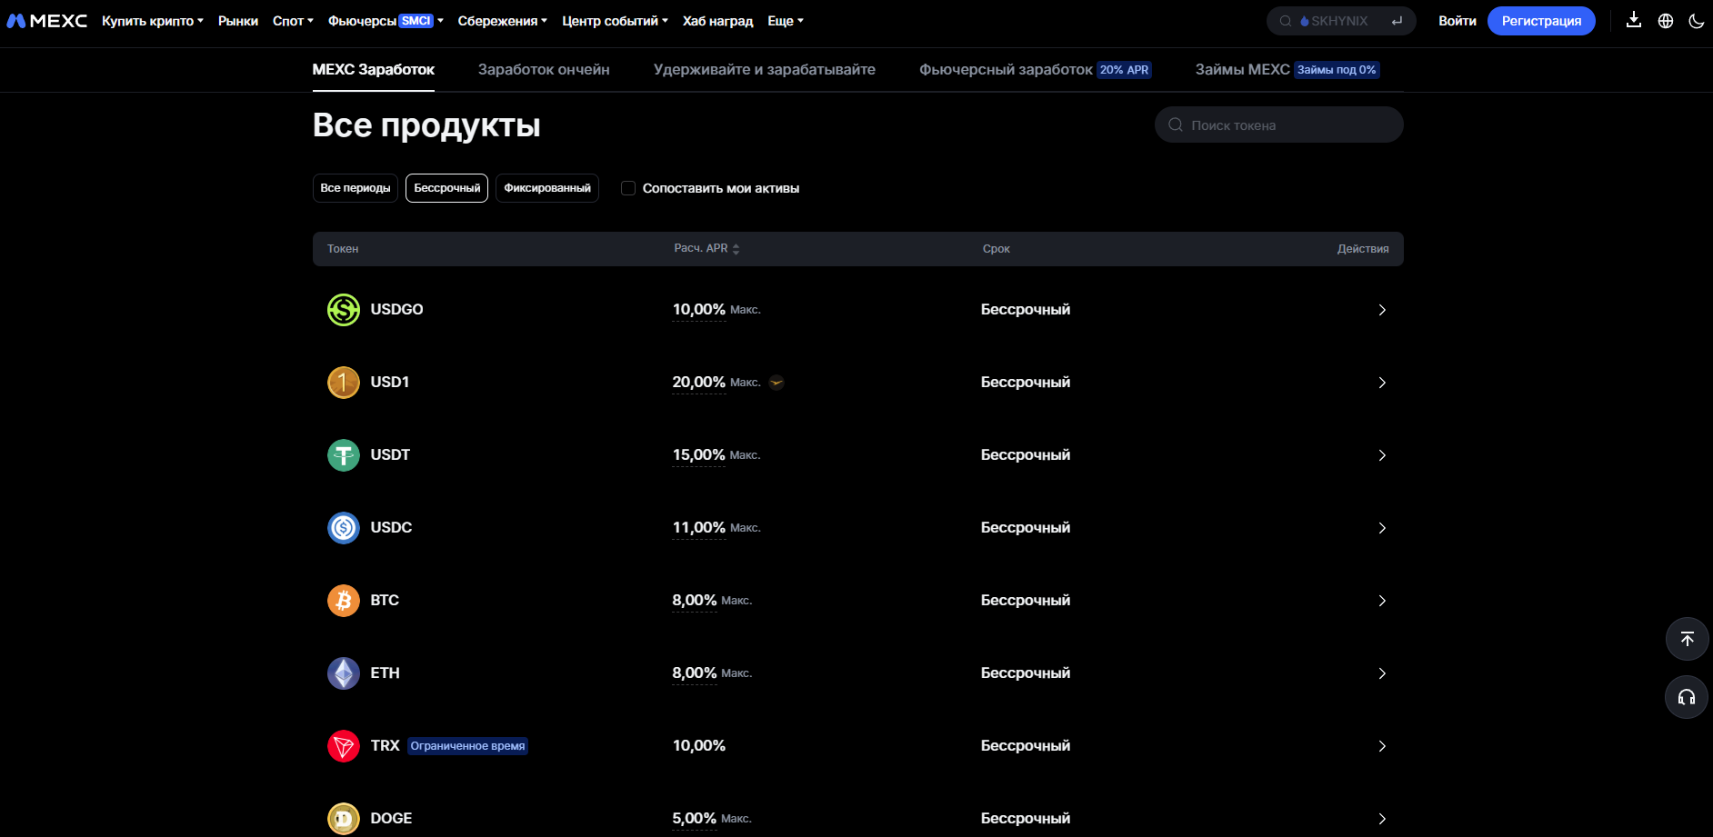Image resolution: width=1713 pixels, height=837 pixels.
Task: Expand the Сбережения dropdown menu
Action: click(x=503, y=21)
